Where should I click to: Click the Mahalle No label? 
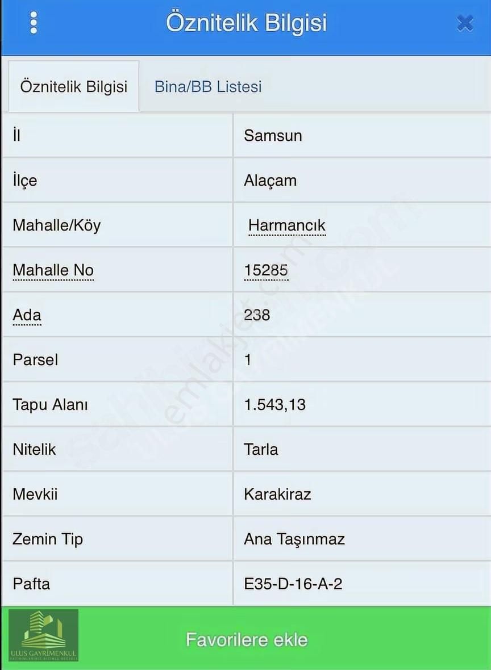pos(53,270)
